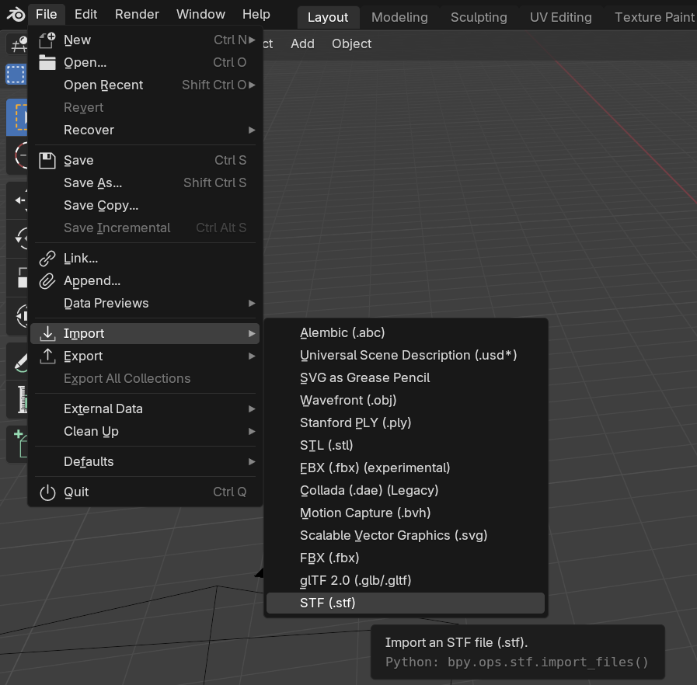Select the Move tool in the toolbar
Image resolution: width=697 pixels, height=685 pixels.
pos(17,201)
